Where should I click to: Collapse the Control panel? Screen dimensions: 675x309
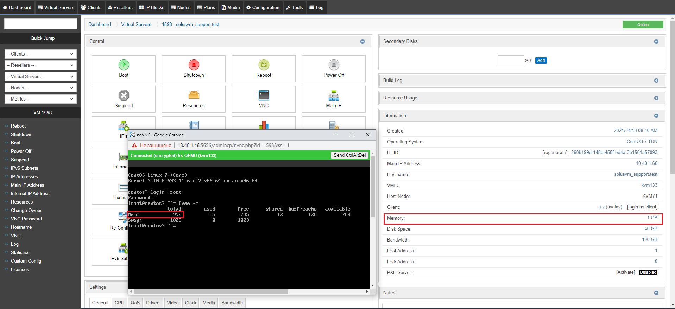(x=362, y=41)
